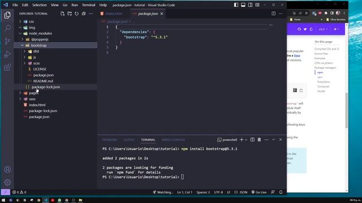
Task: Click New Folder icon in Explorer header
Action: 70,14
